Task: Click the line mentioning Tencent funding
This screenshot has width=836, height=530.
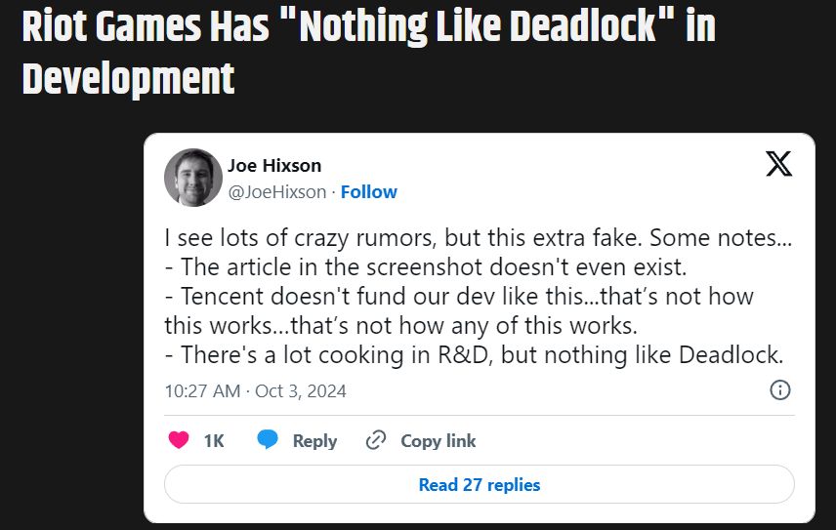Action: [x=459, y=296]
